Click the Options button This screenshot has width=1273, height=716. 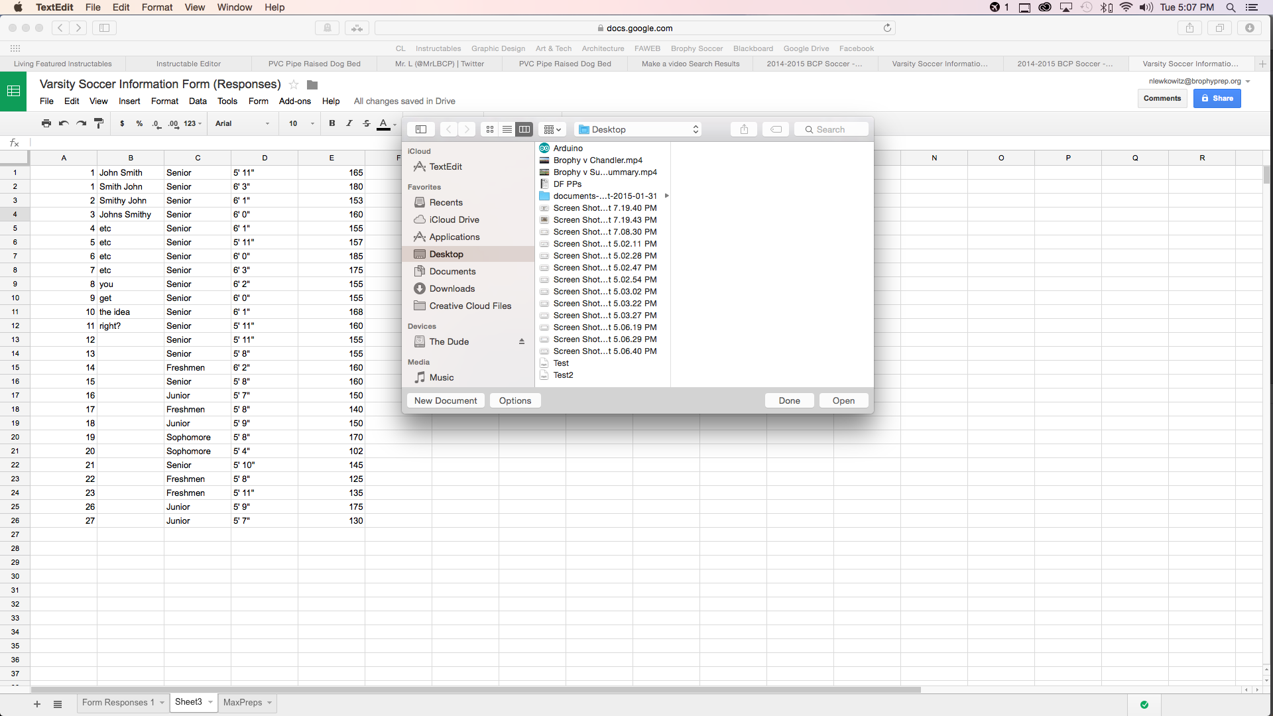(x=515, y=400)
